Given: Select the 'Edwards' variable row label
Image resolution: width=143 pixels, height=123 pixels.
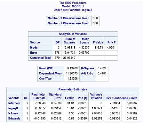Looking at the screenshot, I should coord(14,119).
